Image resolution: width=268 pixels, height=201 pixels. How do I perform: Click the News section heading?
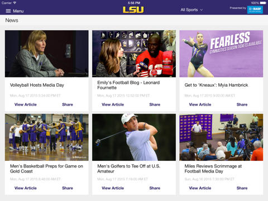tap(12, 20)
